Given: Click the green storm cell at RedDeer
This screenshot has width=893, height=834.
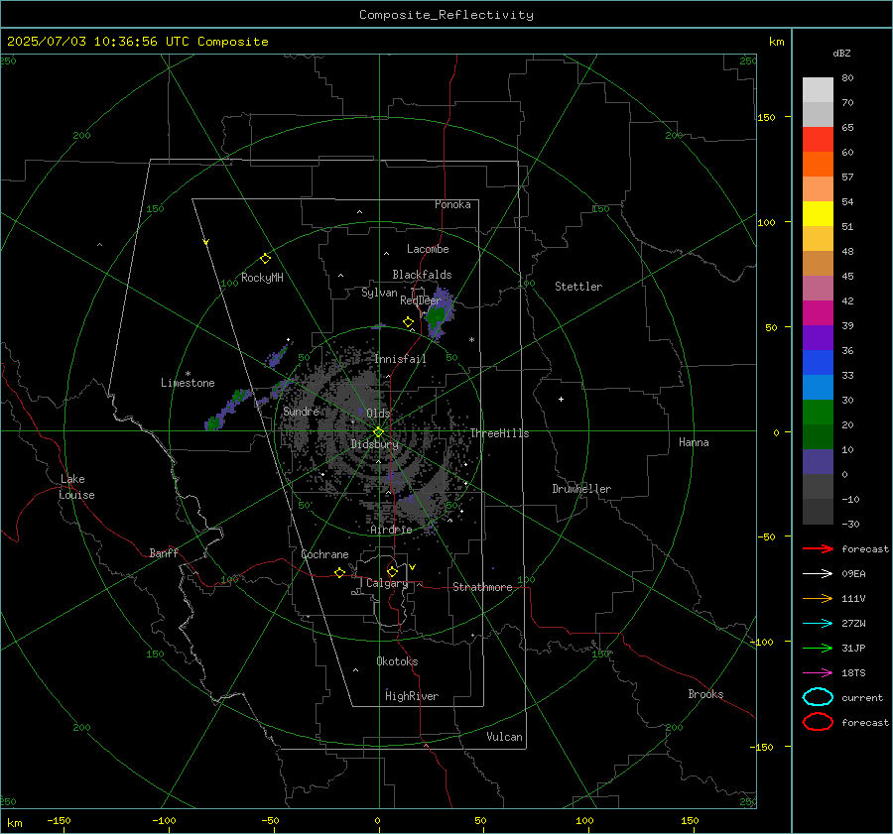Looking at the screenshot, I should click(x=436, y=314).
